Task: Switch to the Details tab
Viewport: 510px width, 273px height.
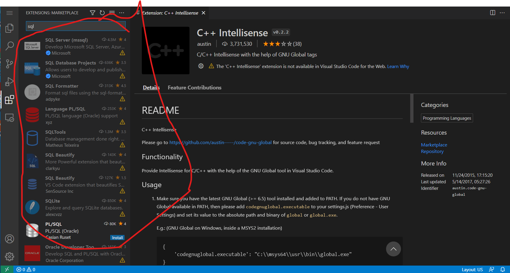Action: pyautogui.click(x=151, y=88)
